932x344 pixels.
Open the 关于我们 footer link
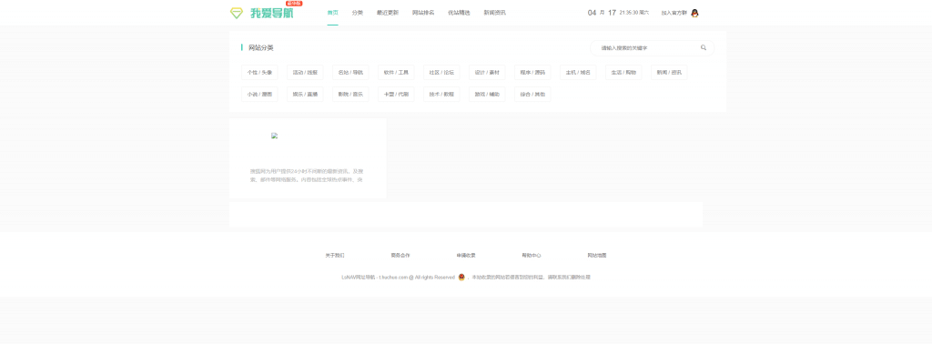coord(335,256)
